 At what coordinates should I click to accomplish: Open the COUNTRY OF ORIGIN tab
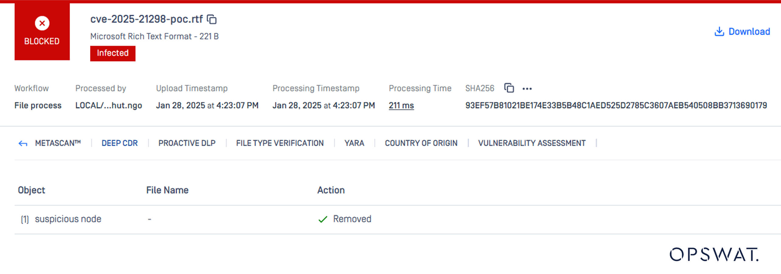pos(421,143)
